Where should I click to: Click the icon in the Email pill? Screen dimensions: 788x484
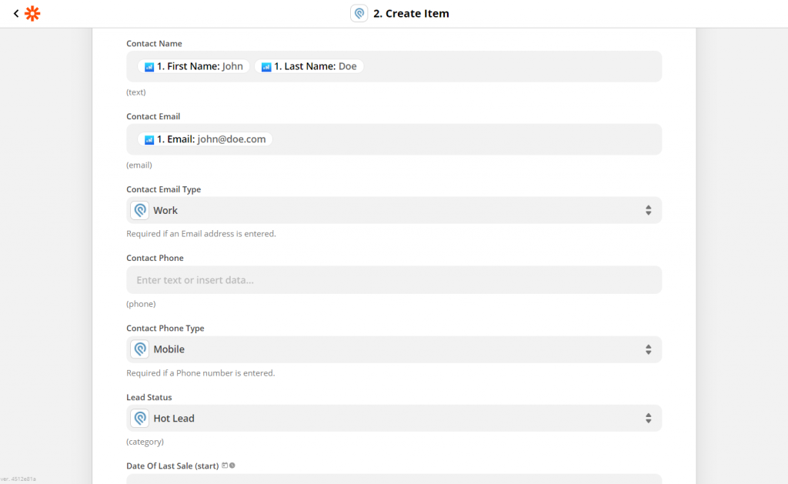[149, 140]
